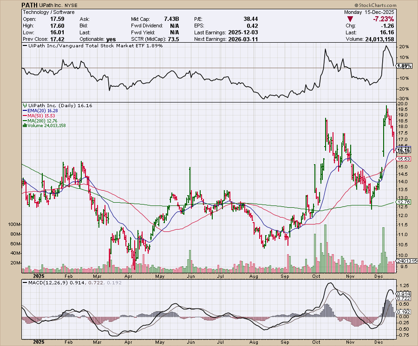Click the Prev Close value 17.42
The width and height of the screenshot is (418, 346).
click(x=57, y=39)
